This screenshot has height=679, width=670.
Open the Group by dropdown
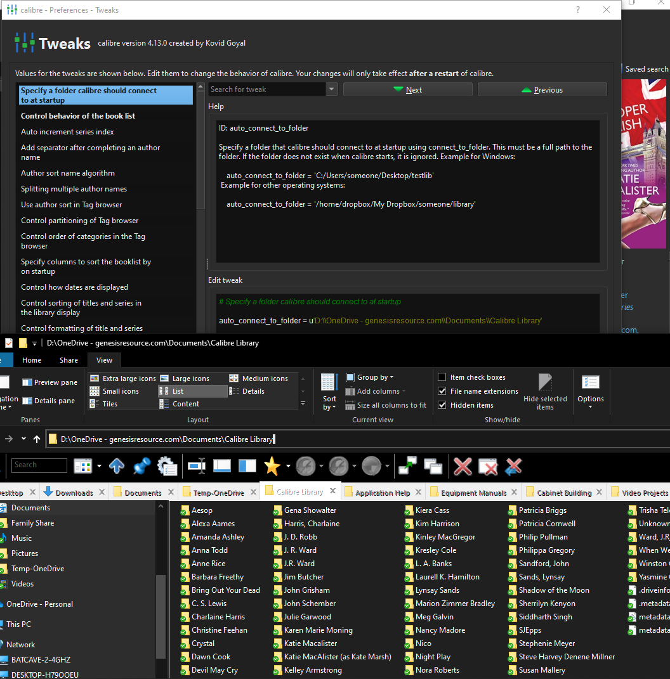pyautogui.click(x=370, y=377)
